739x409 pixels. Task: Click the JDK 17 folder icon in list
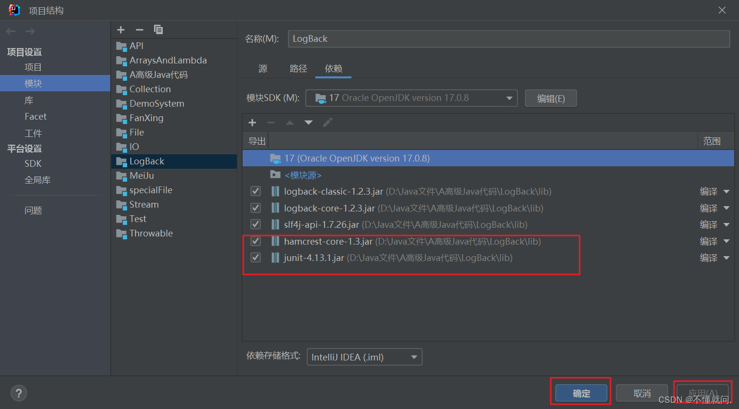point(275,158)
